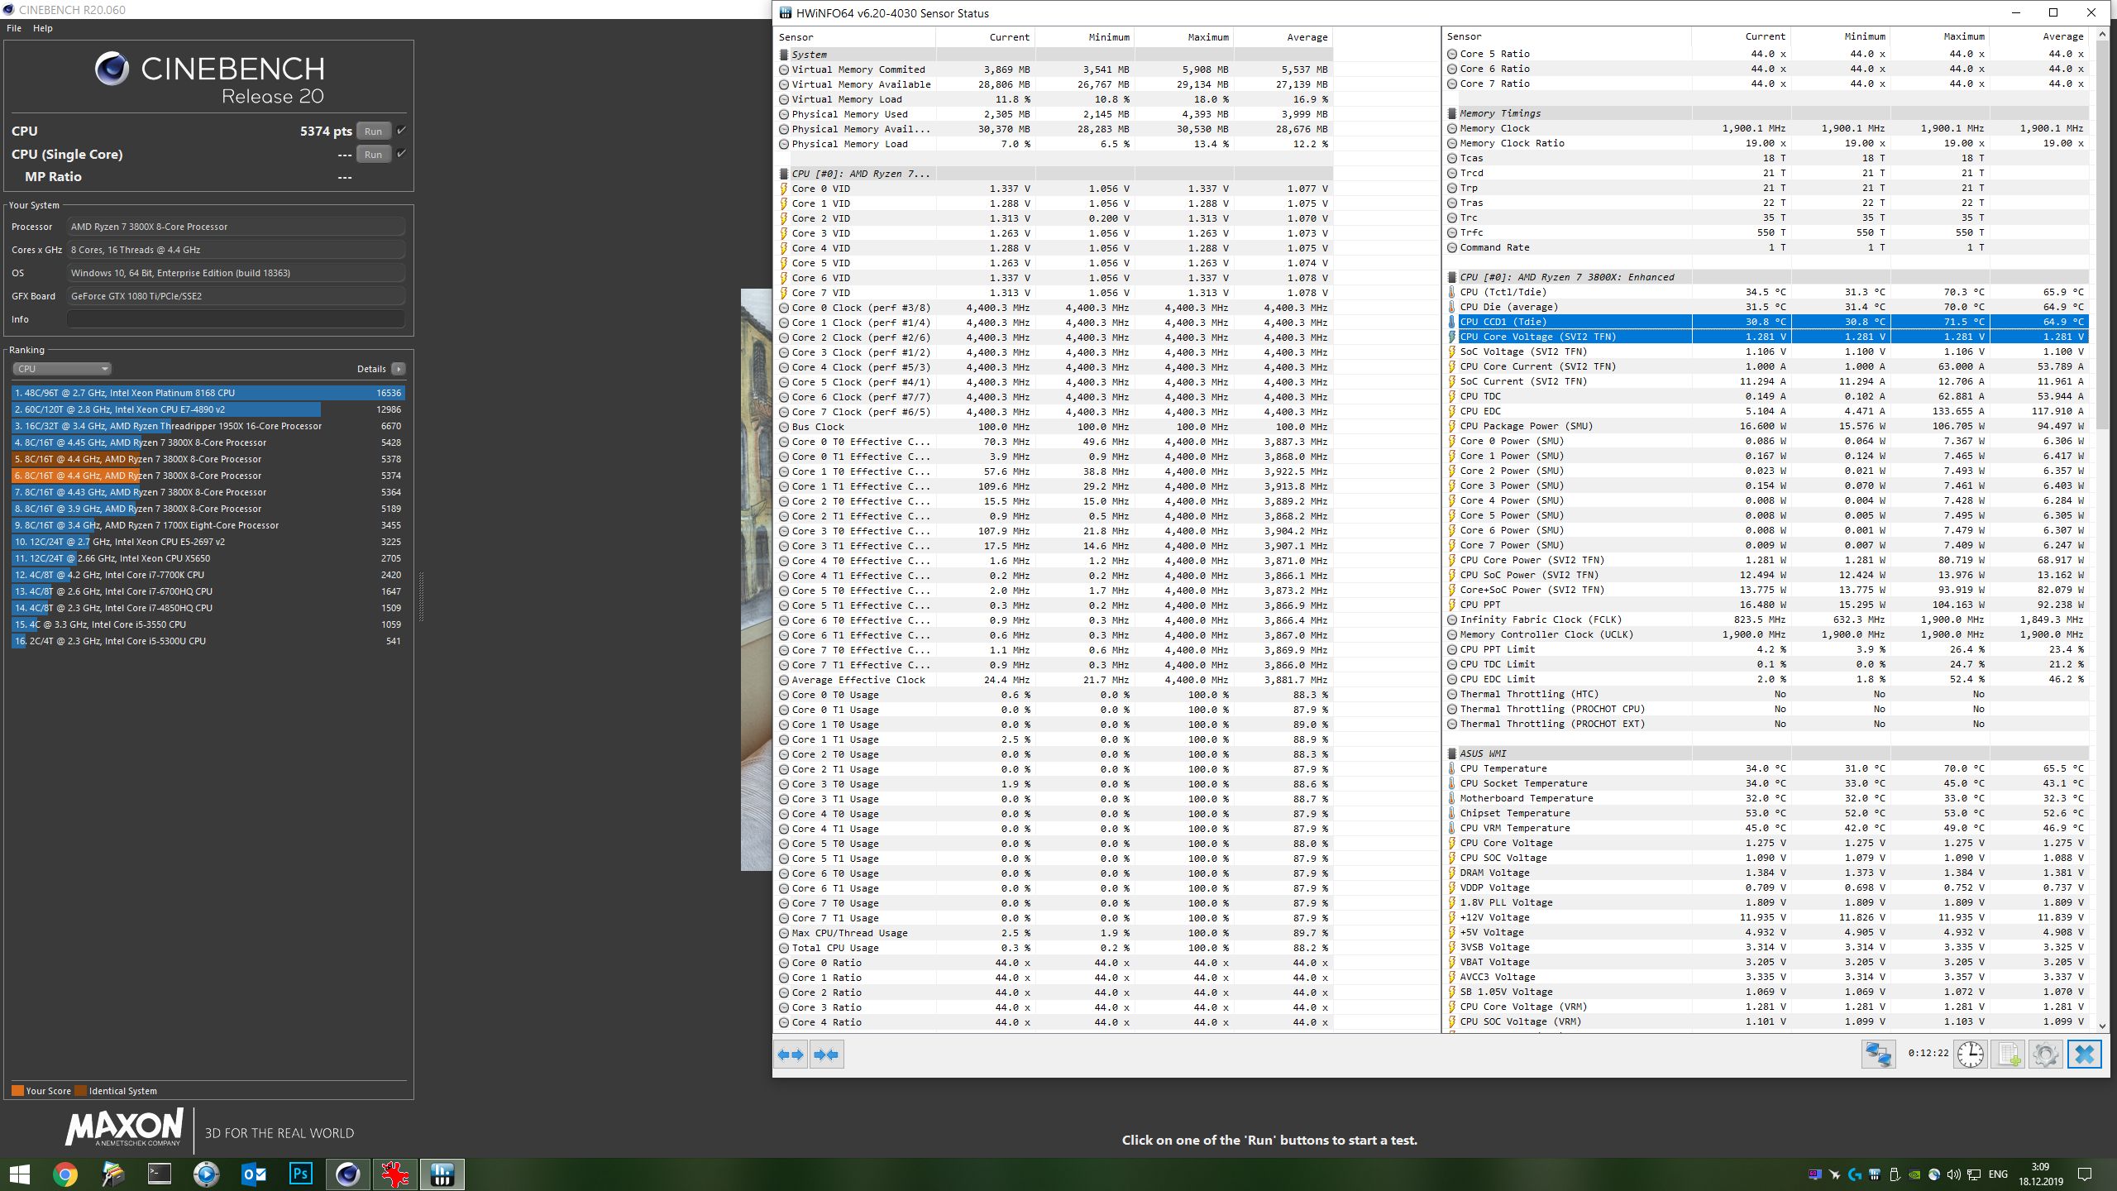The width and height of the screenshot is (2117, 1191).
Task: Run the multi-core CPU benchmark
Action: [x=373, y=131]
